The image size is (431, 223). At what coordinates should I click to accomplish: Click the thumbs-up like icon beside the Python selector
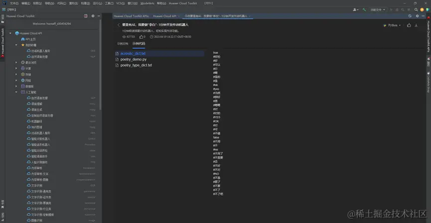pyautogui.click(x=409, y=25)
